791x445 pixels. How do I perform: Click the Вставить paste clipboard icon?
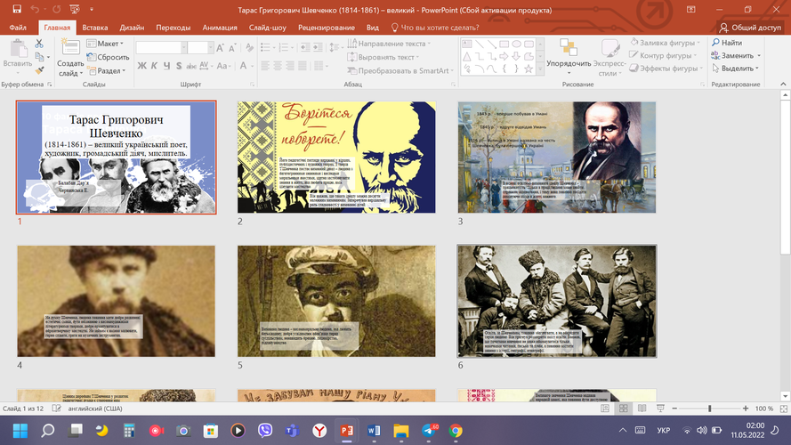[x=18, y=49]
